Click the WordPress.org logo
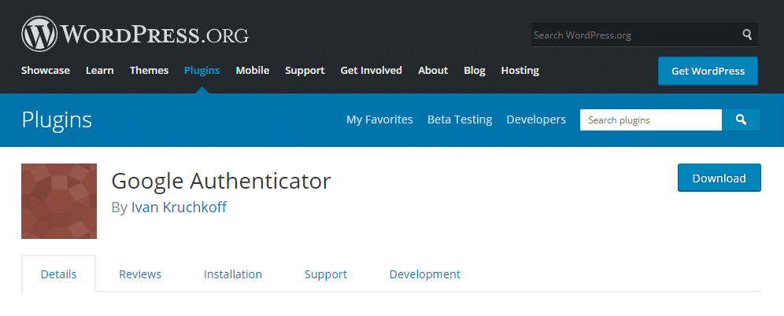784x316 pixels. 135,34
